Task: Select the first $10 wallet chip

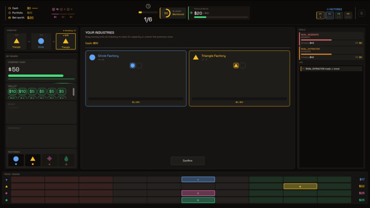Action: pos(12,91)
